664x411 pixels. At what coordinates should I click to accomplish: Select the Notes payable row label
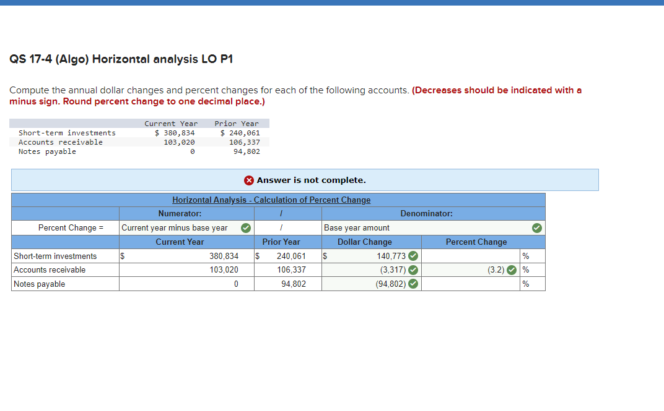40,284
